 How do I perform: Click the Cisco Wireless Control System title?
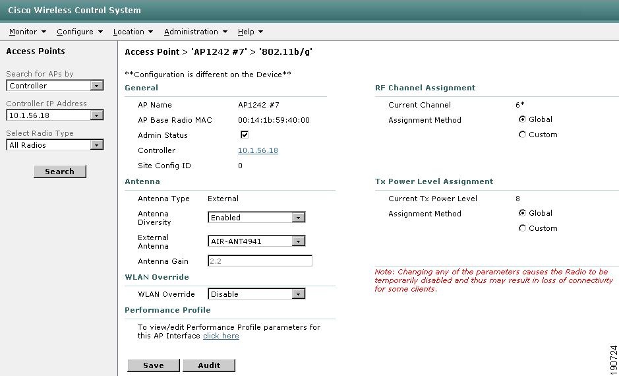click(74, 11)
